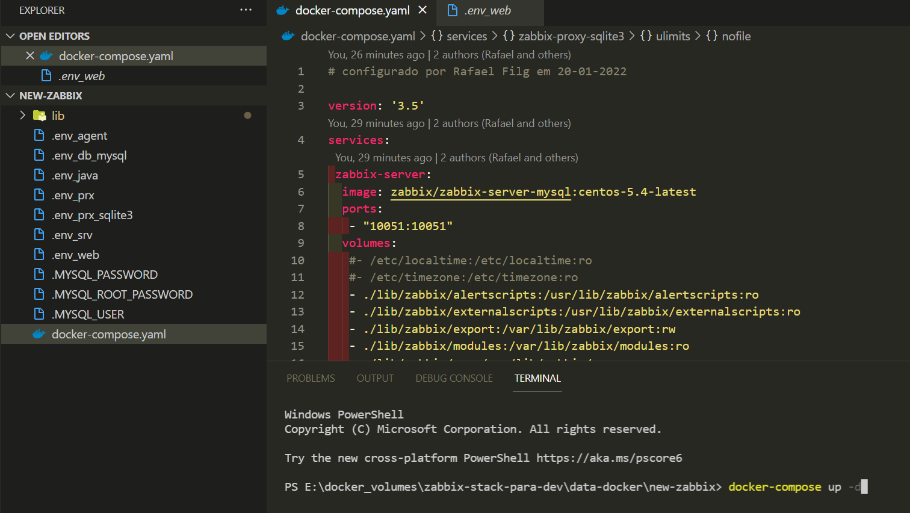Image resolution: width=910 pixels, height=513 pixels.
Task: Click the nofile breadcrumb
Action: 736,36
